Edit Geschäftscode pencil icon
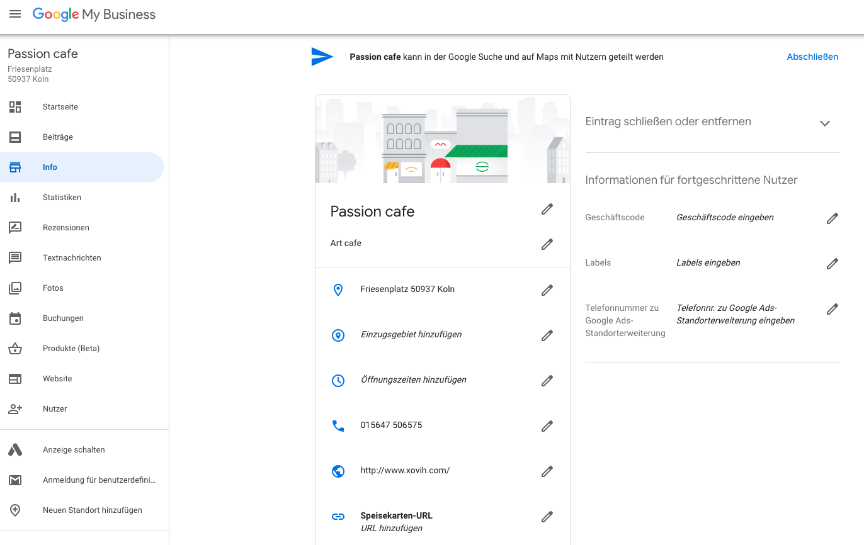Screen dimensions: 864x545 coord(833,218)
